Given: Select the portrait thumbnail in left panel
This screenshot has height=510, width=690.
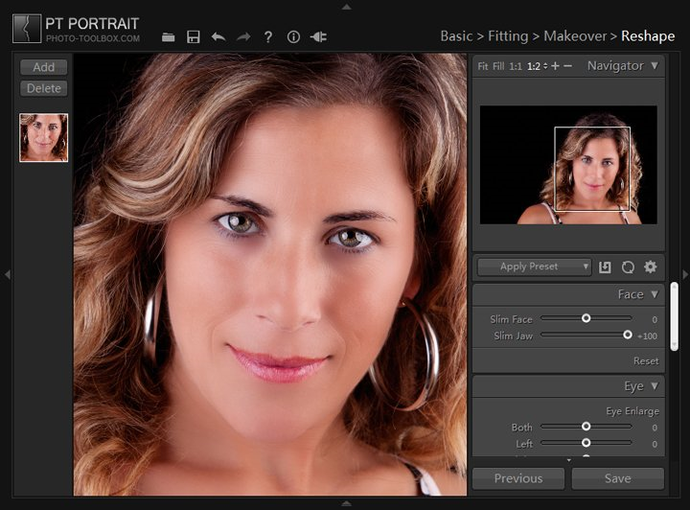Looking at the screenshot, I should pyautogui.click(x=44, y=137).
